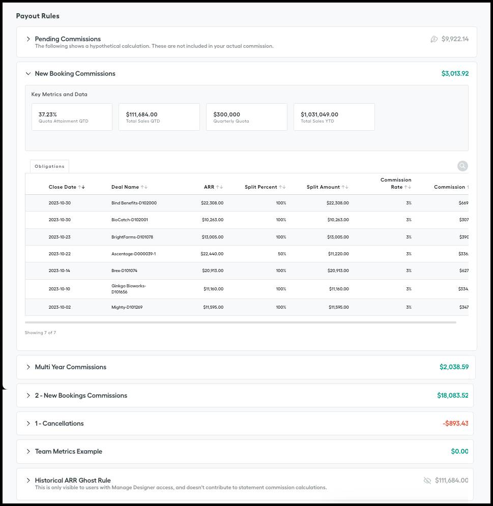Click the Brex-D101074 deal name
Viewport: 493px width, 506px height.
point(124,271)
